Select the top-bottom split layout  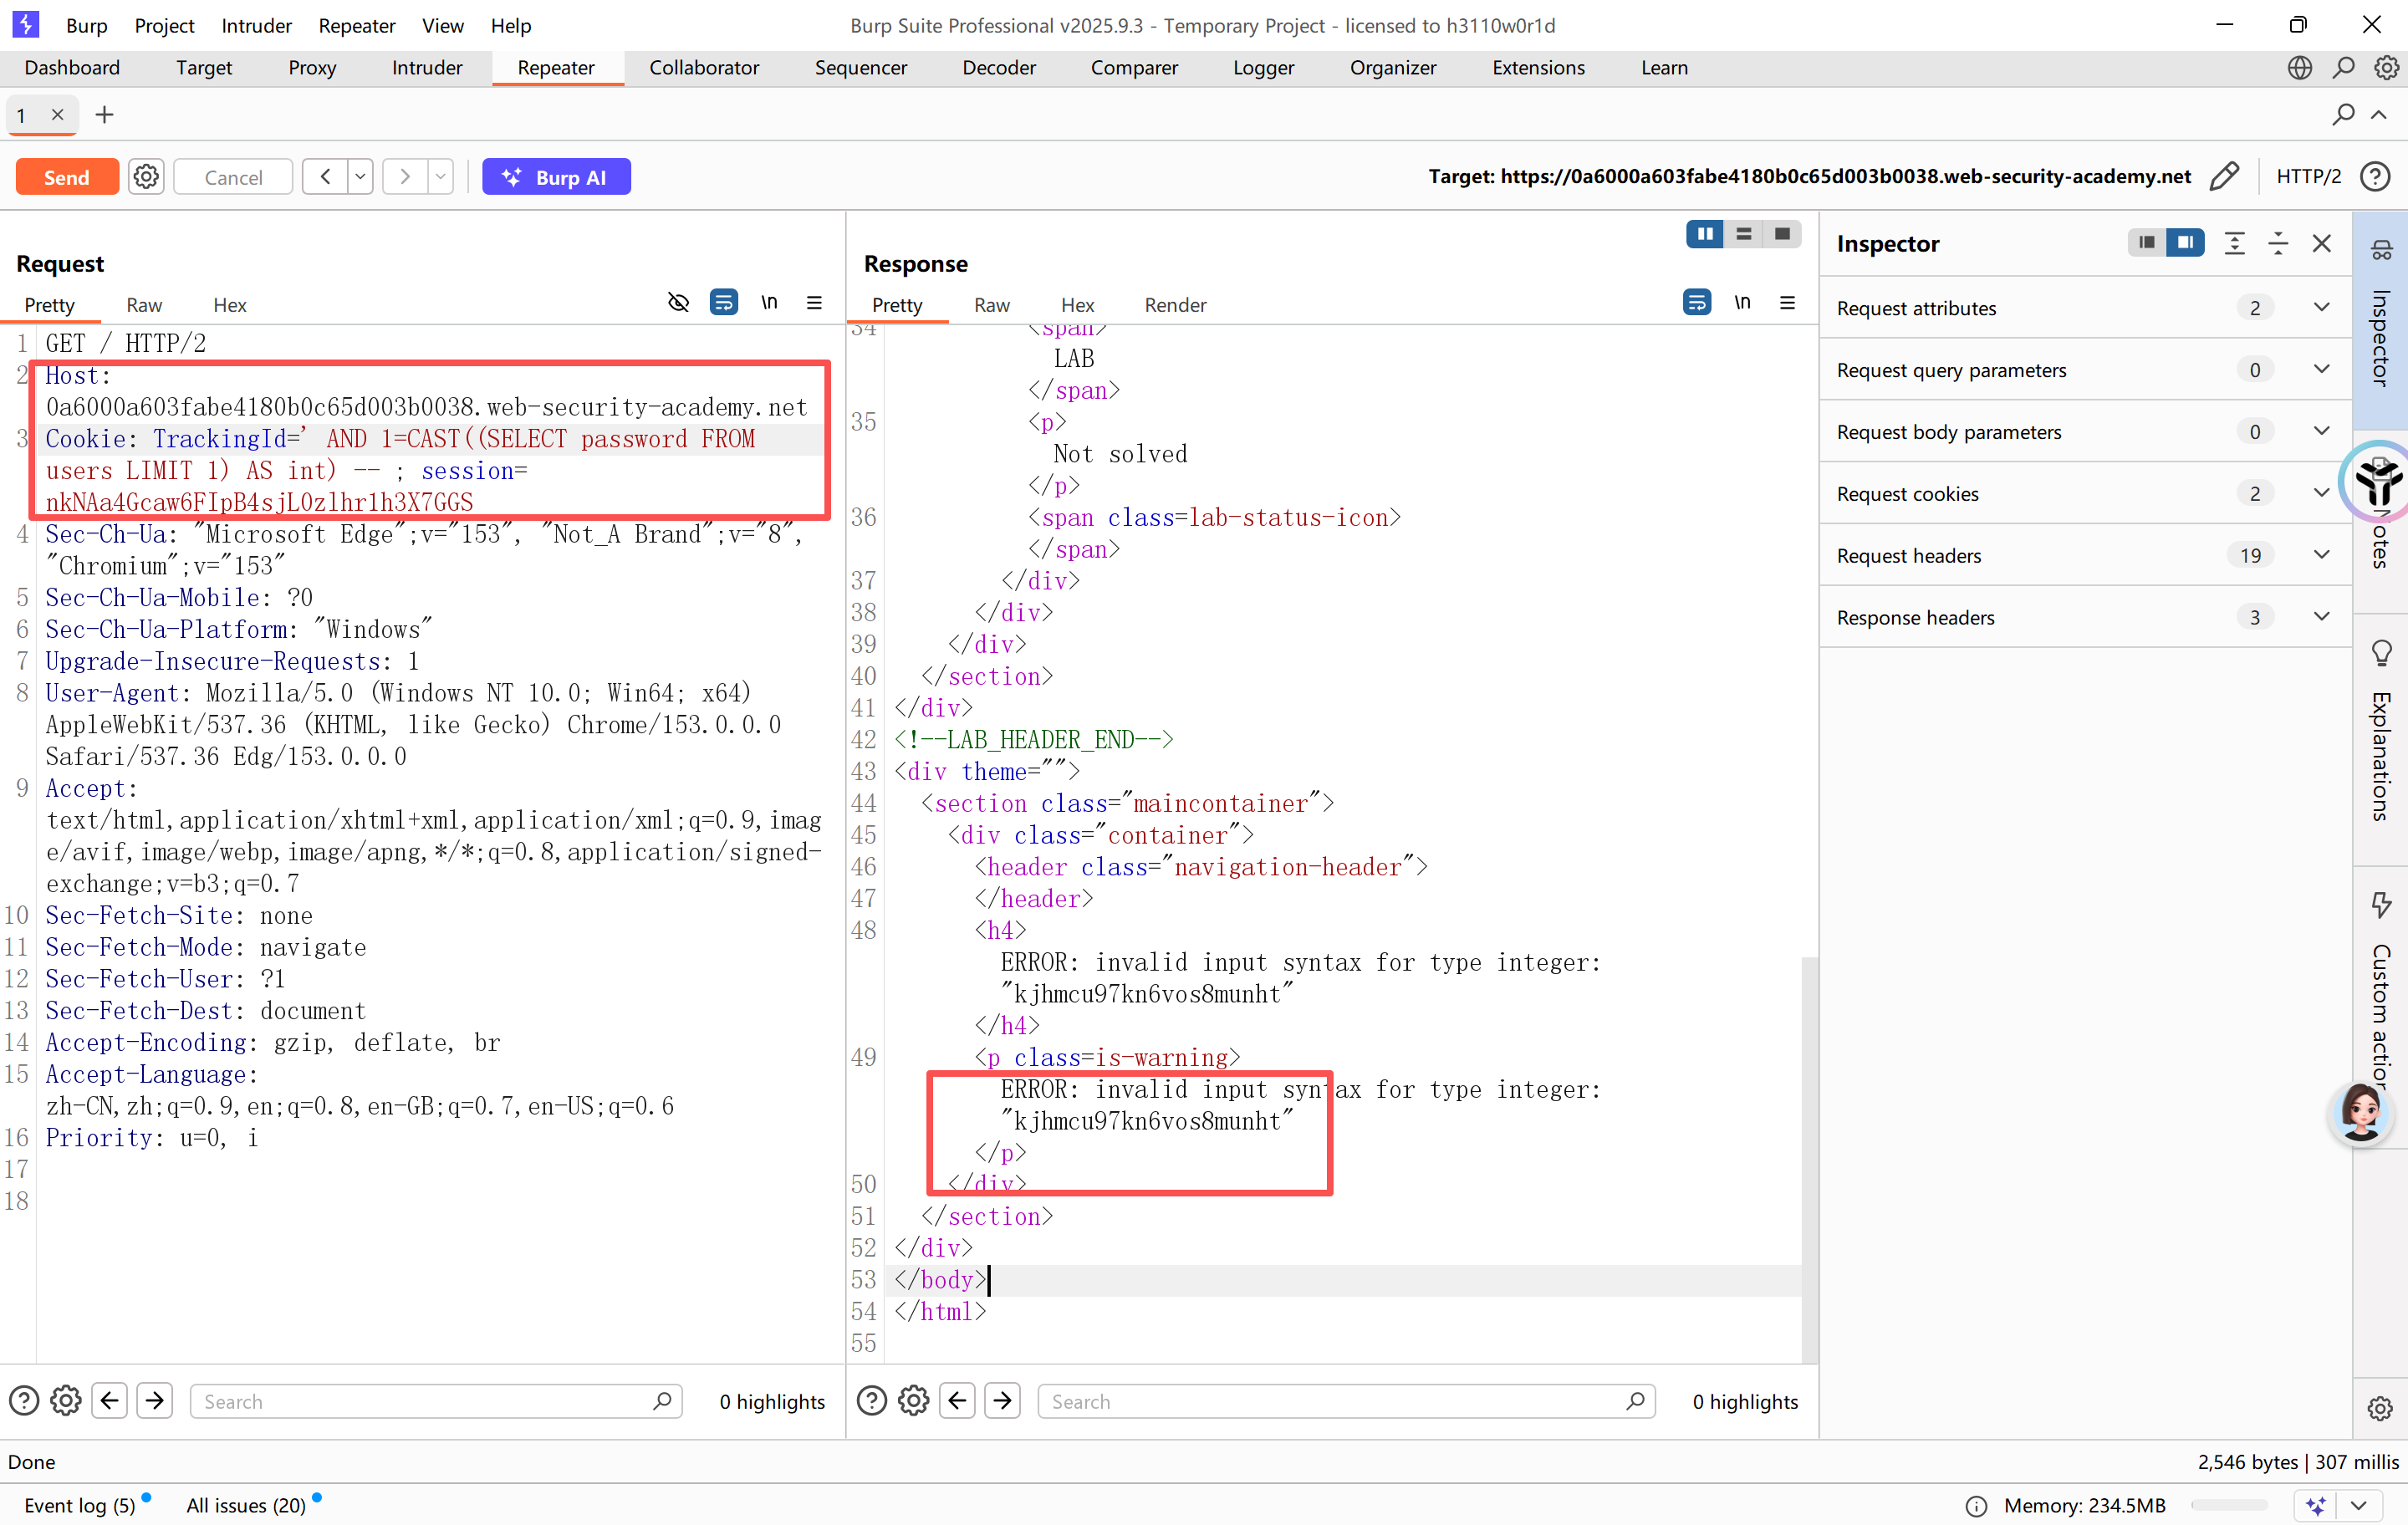pyautogui.click(x=1744, y=234)
